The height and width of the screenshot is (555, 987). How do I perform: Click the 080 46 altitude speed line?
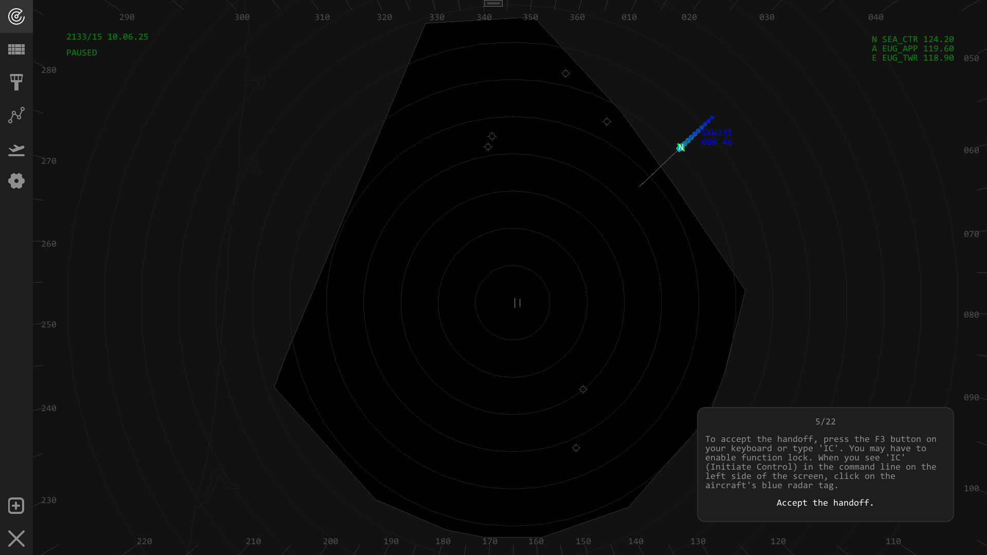click(x=717, y=142)
